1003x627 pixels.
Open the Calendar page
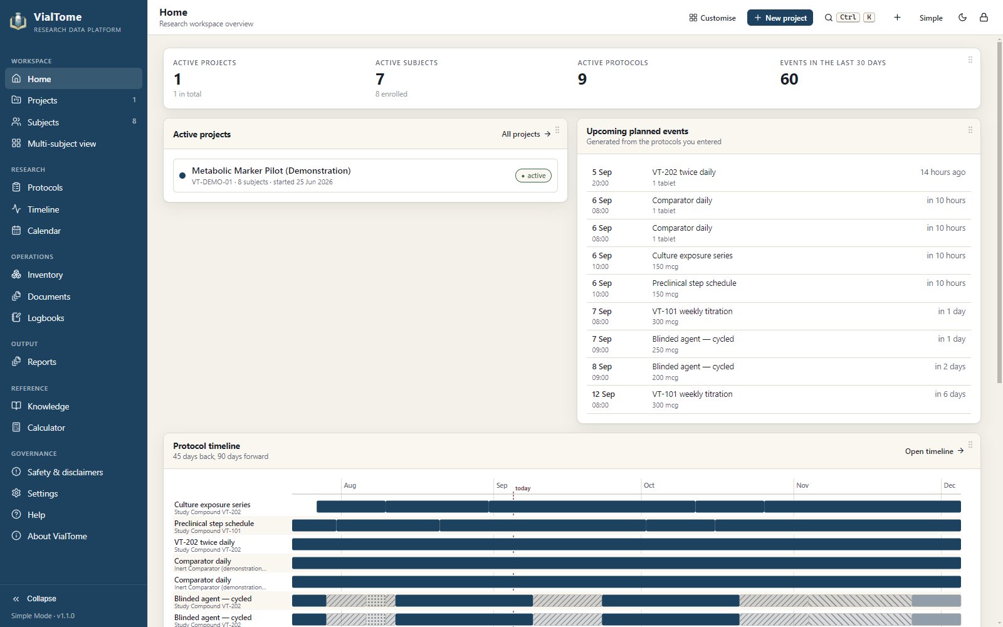point(73,231)
